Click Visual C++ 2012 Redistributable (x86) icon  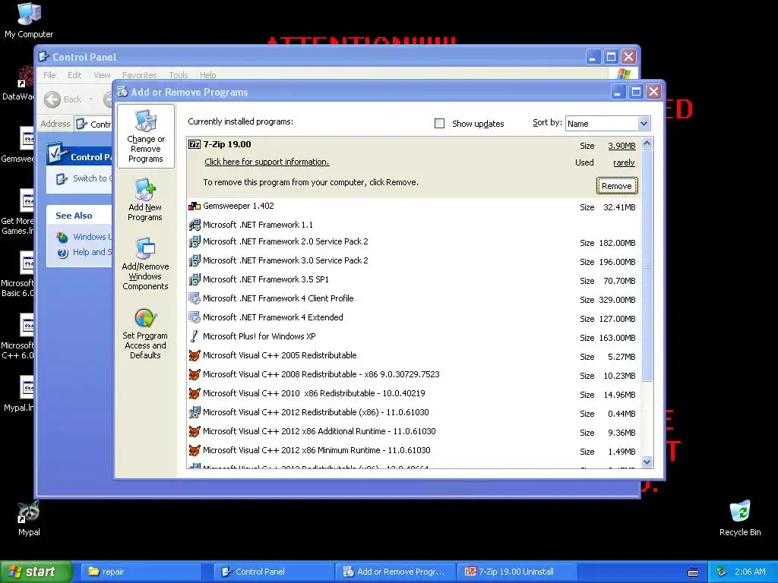coord(194,412)
